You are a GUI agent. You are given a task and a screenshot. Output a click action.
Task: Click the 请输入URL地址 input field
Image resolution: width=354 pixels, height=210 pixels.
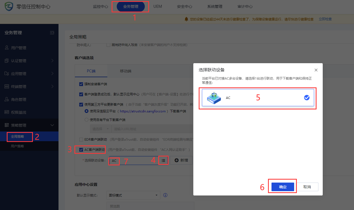point(152,129)
